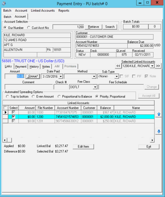
Task: Click left arrow of horizontal scrollbar
Action: 5,140
